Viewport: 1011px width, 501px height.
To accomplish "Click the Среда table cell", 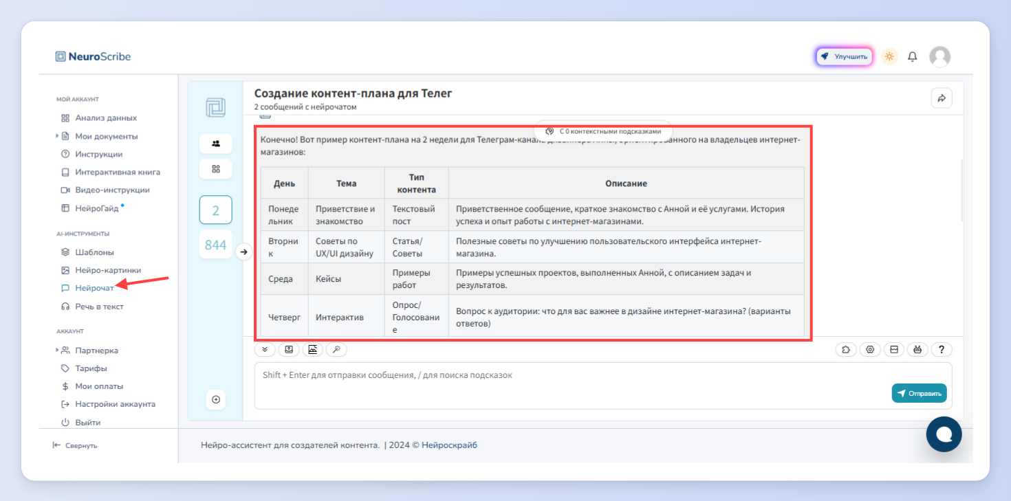I will [x=284, y=279].
